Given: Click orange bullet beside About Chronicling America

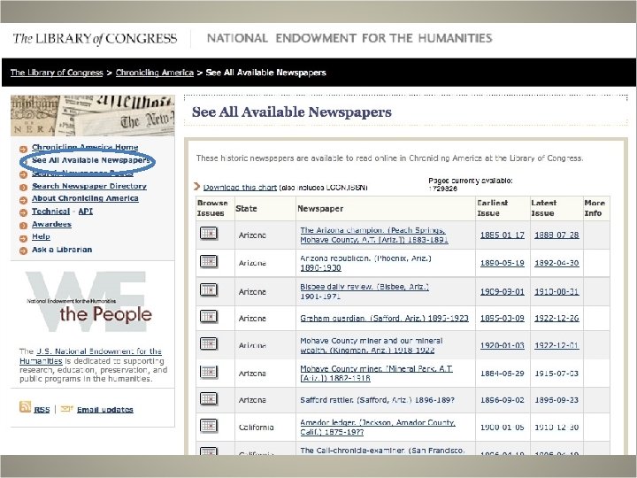Looking at the screenshot, I should click(x=24, y=199).
